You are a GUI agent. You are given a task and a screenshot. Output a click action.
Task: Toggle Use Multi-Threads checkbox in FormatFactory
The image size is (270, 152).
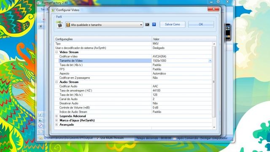coord(97,138)
